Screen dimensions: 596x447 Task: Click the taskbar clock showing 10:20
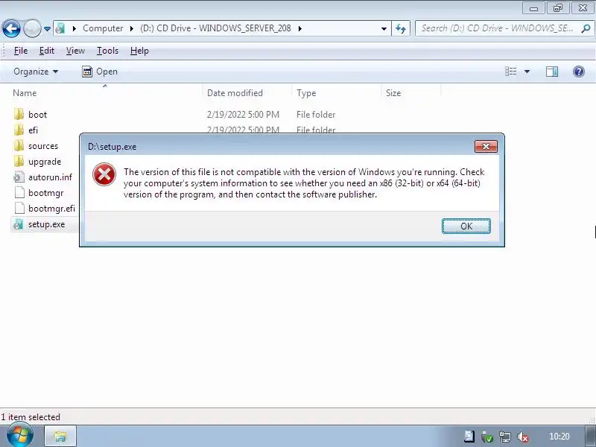559,437
